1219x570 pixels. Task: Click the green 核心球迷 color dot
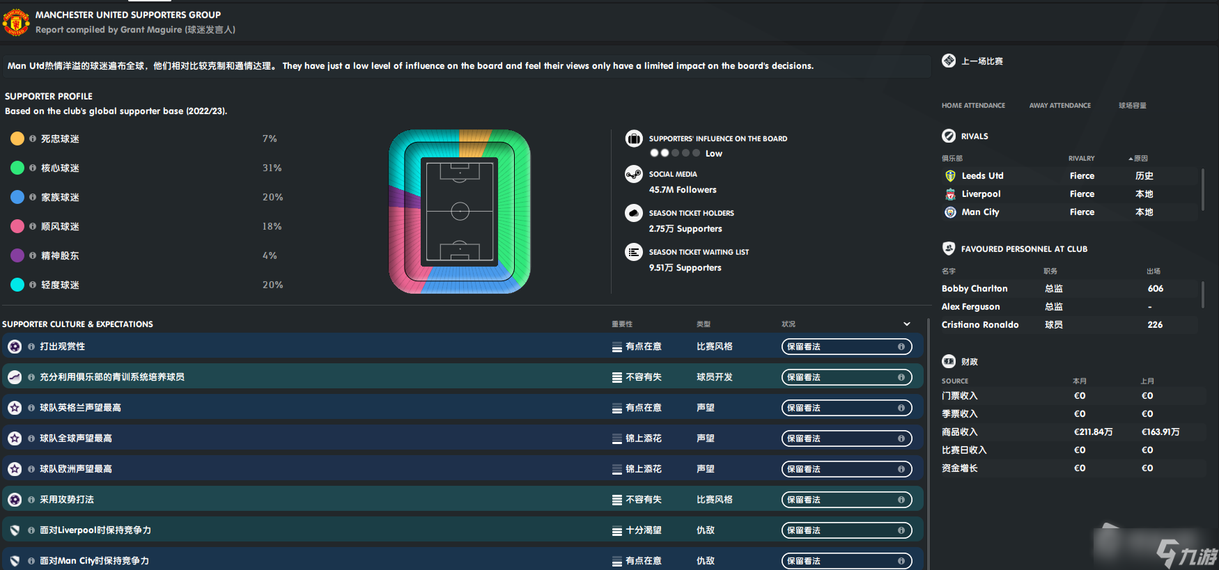click(17, 168)
